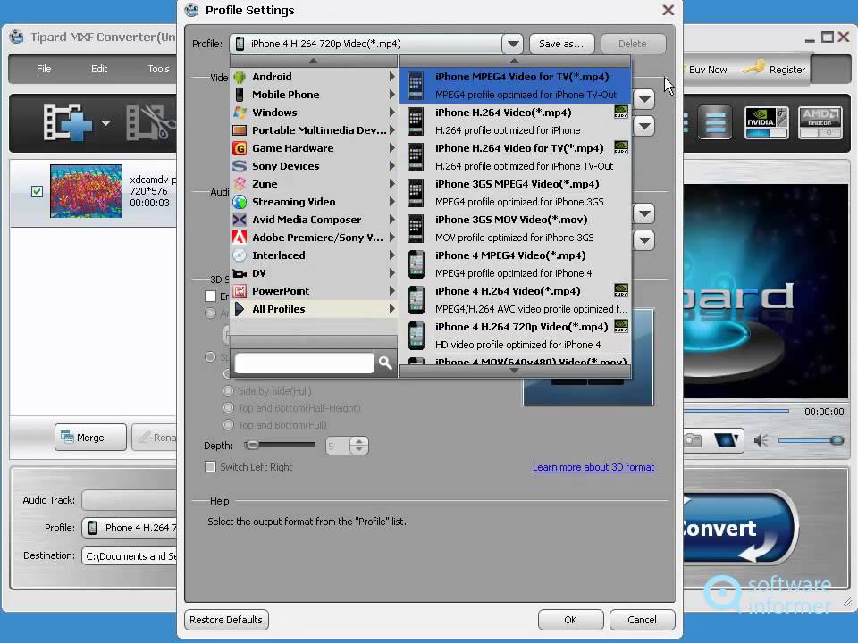Click Cancel in Profile Settings

[x=642, y=620]
